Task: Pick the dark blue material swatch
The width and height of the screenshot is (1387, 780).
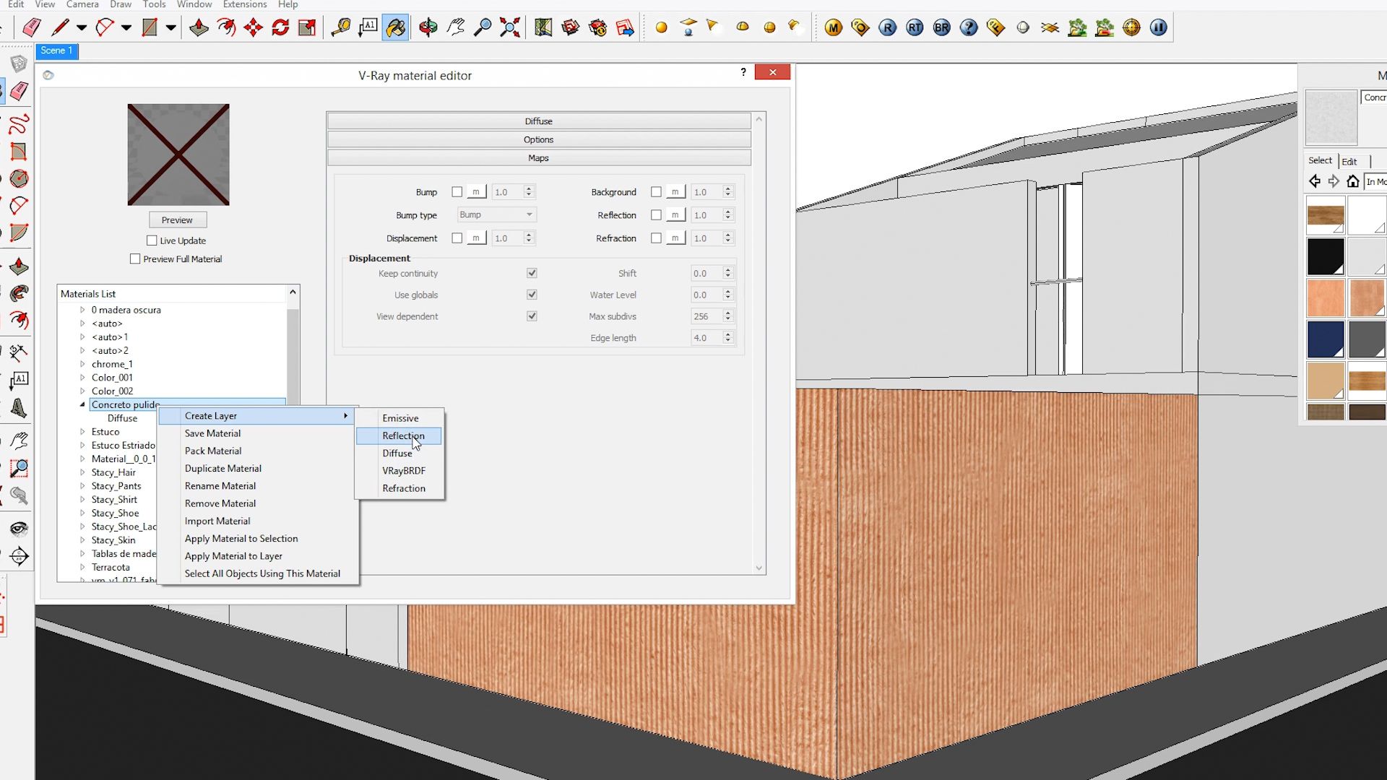Action: coord(1326,339)
